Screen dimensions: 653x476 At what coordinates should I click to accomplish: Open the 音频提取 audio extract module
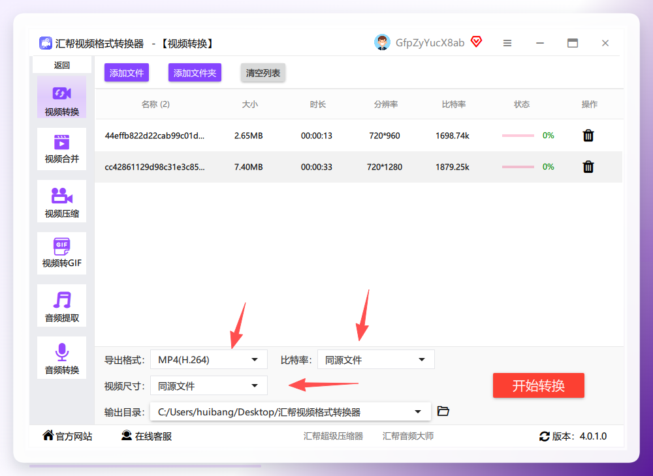[61, 306]
